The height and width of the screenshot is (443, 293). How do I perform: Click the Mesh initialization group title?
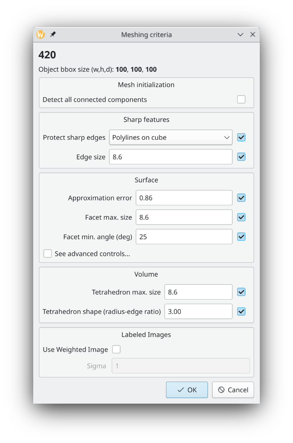point(146,85)
